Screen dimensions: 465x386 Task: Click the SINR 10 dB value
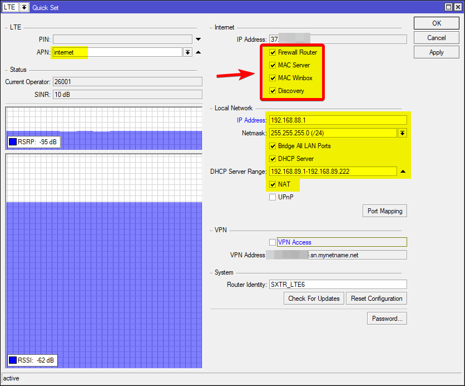click(127, 95)
